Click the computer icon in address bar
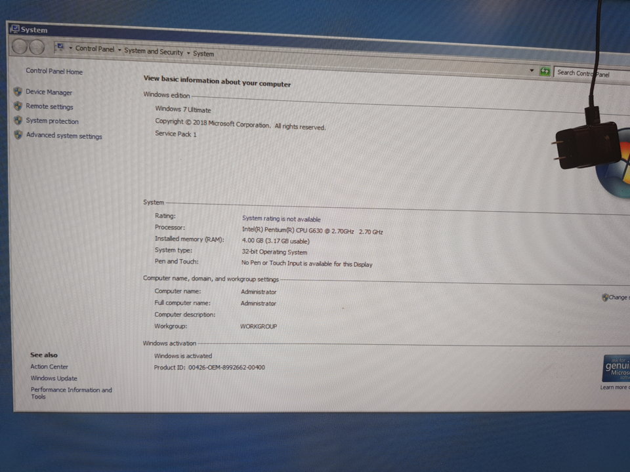 [x=60, y=47]
